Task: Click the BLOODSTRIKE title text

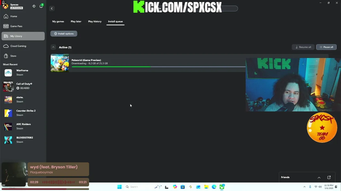Action: click(25, 138)
